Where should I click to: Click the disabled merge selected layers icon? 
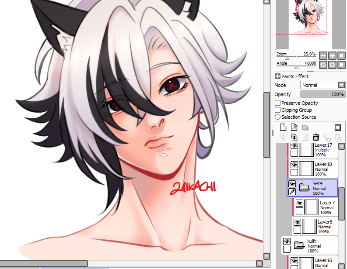[326, 138]
